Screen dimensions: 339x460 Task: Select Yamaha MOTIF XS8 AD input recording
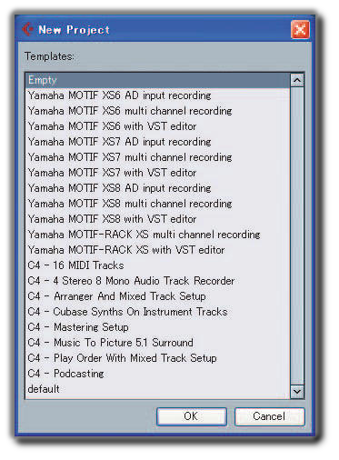pyautogui.click(x=157, y=188)
